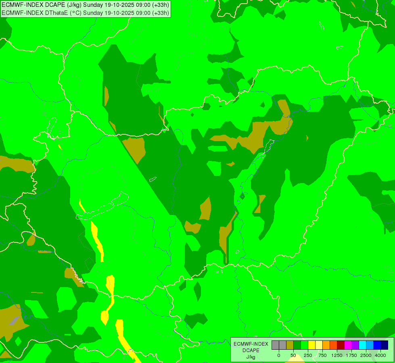Select the bright yellow legend swatch
Screen dimensions: 395x363
311,345
